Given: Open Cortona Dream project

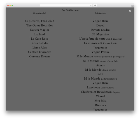Looking at the screenshot, I should click(39, 56).
